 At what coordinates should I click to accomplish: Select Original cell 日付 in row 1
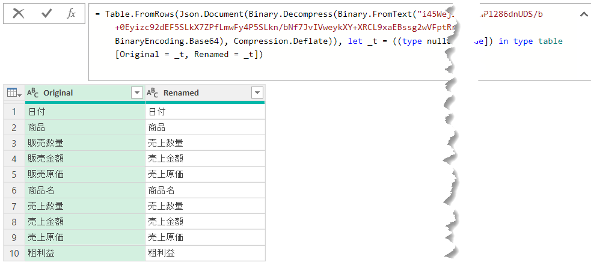click(x=85, y=112)
